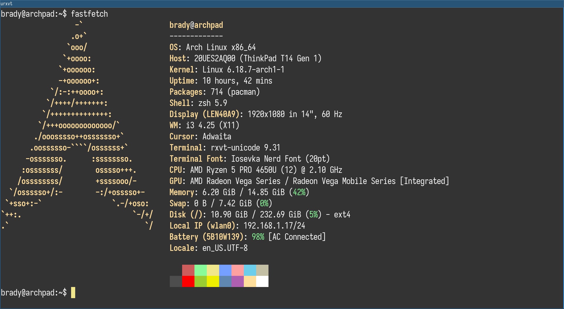564x309 pixels.
Task: Click the 'Locale' label
Action: (182, 248)
